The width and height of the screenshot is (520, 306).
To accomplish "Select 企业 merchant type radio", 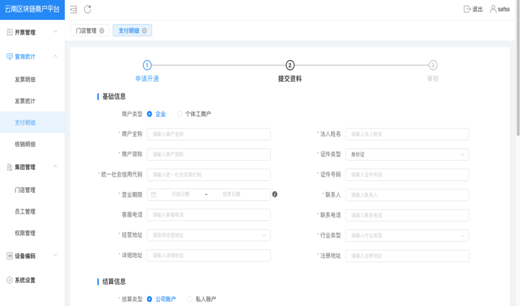I will coord(150,114).
